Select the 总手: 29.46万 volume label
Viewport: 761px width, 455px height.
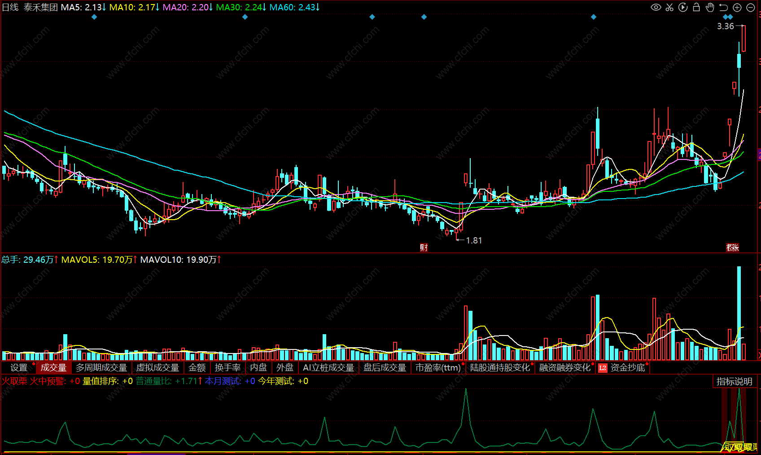pos(30,260)
